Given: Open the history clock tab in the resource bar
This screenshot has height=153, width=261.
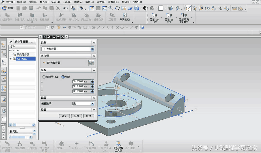Looking at the screenshot, I should (4, 111).
